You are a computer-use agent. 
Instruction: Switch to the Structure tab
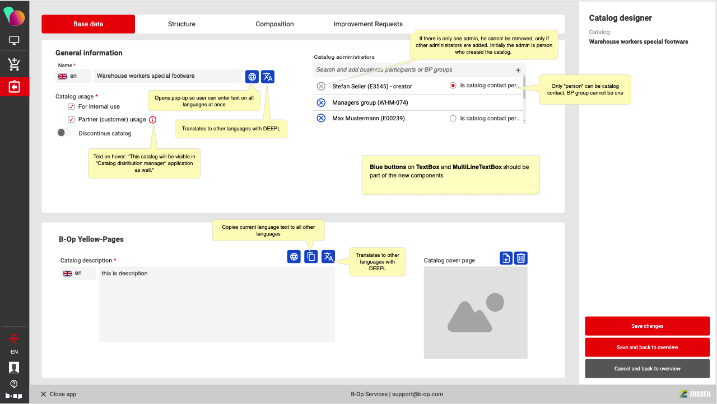click(181, 24)
